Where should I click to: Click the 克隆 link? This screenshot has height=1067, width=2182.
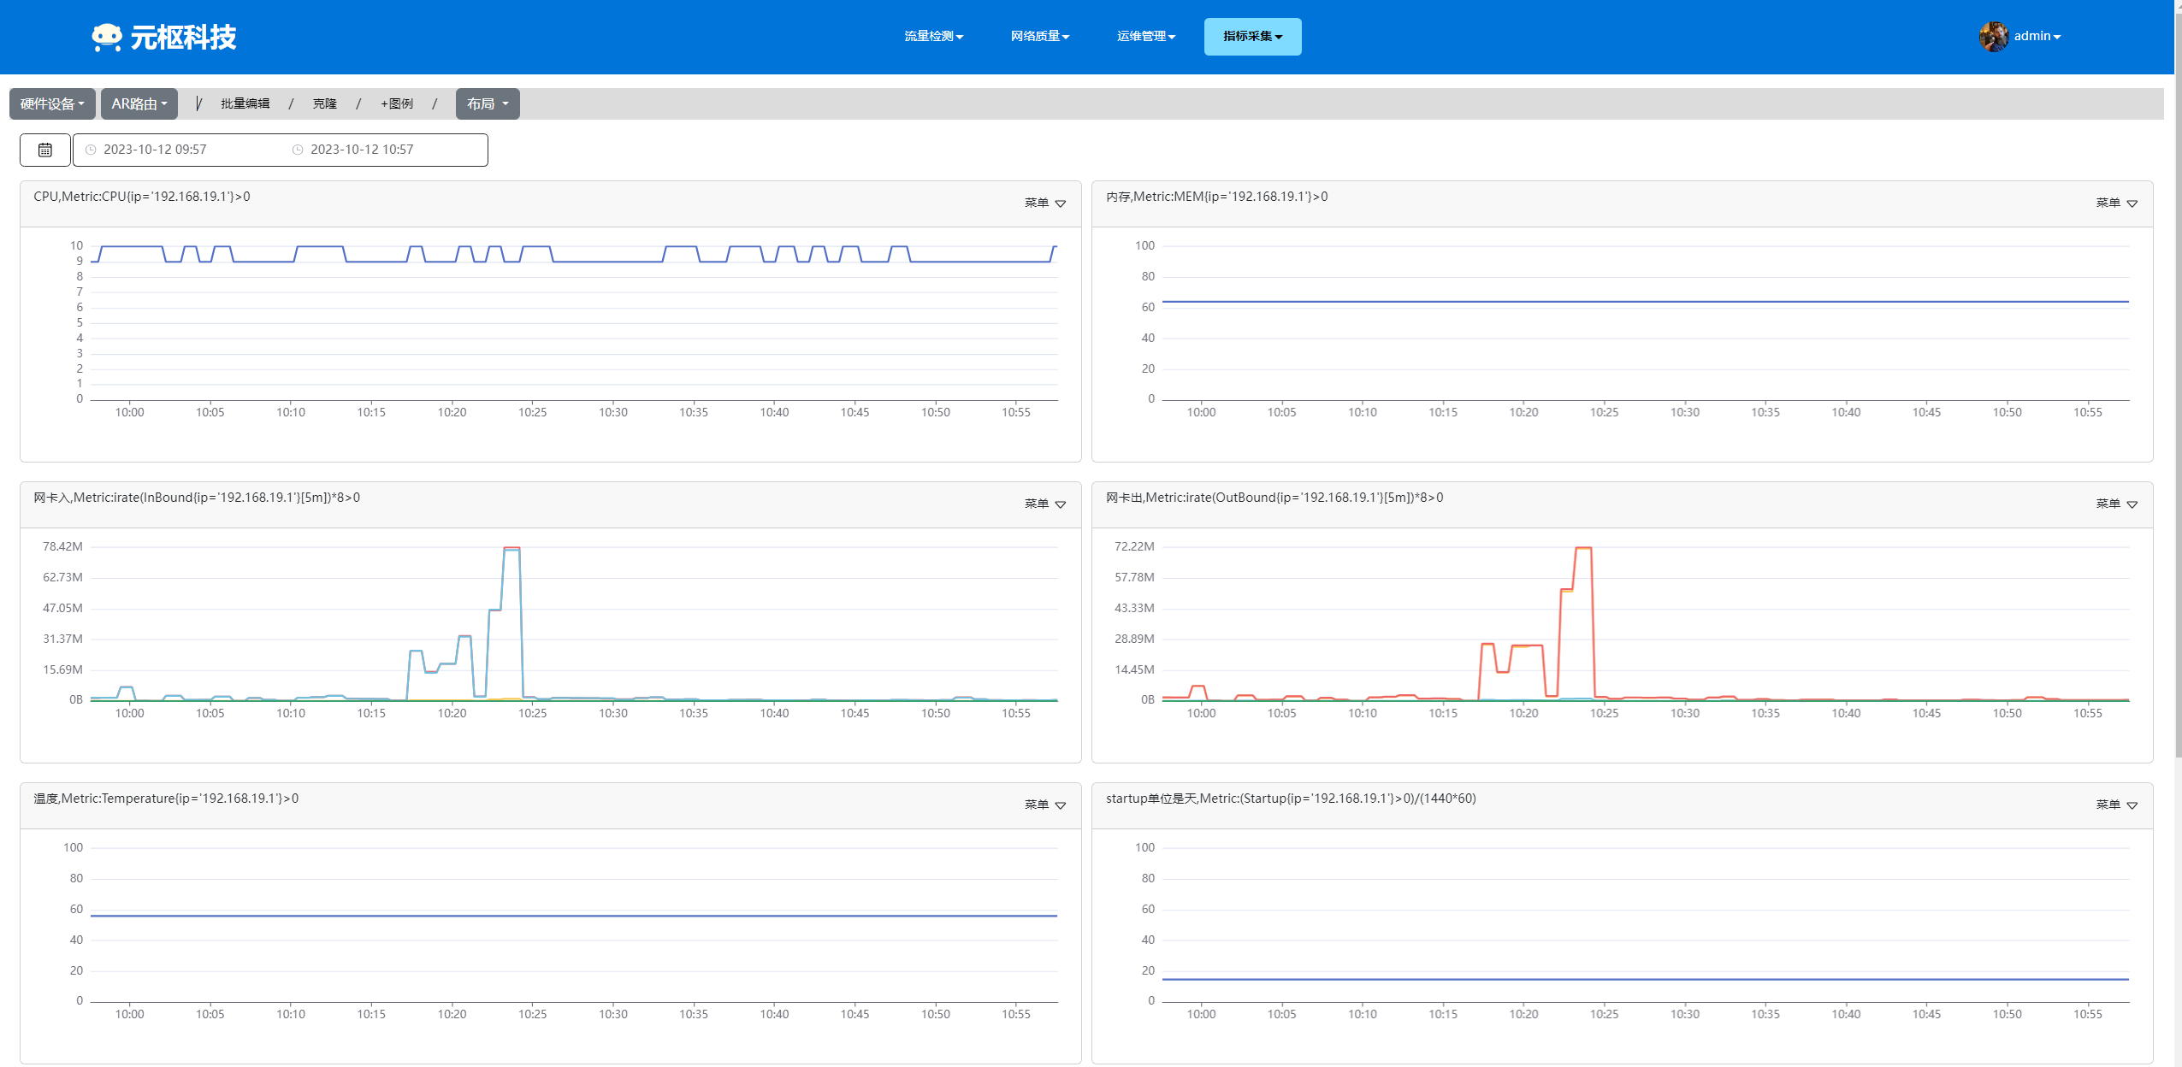325,103
